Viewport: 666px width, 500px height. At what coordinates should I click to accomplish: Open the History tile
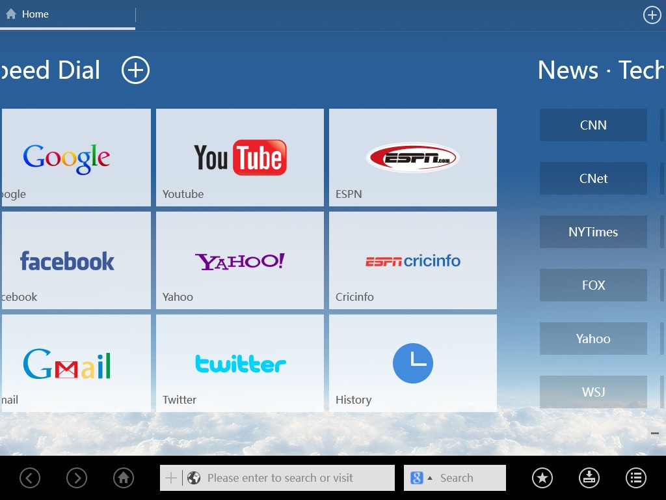413,363
